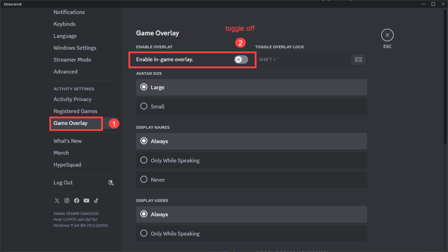Image resolution: width=448 pixels, height=252 pixels.
Task: Disable the in-game overlay toggle
Action: pyautogui.click(x=241, y=59)
